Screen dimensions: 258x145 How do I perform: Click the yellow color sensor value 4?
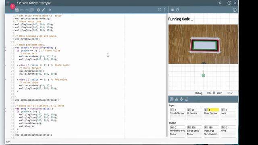[x=213, y=110]
